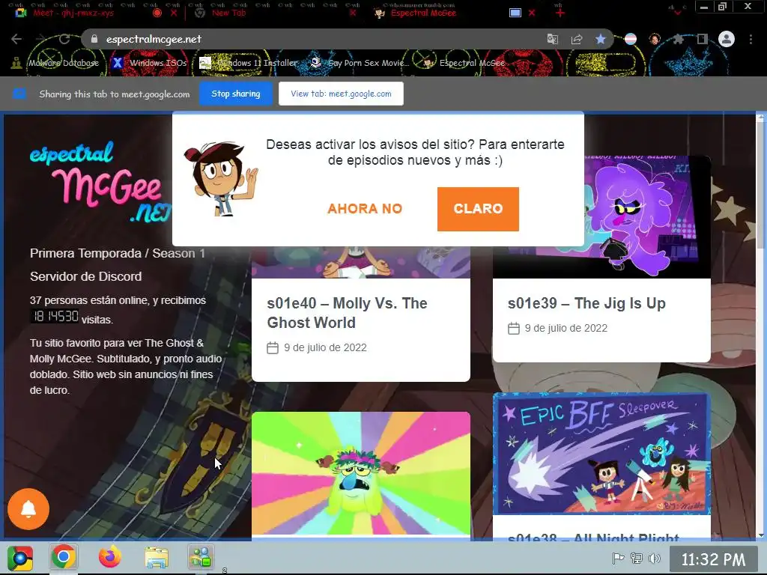Open the extensions puzzle piece menu

click(x=679, y=39)
